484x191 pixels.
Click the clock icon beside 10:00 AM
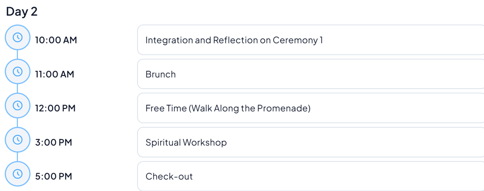pos(17,38)
